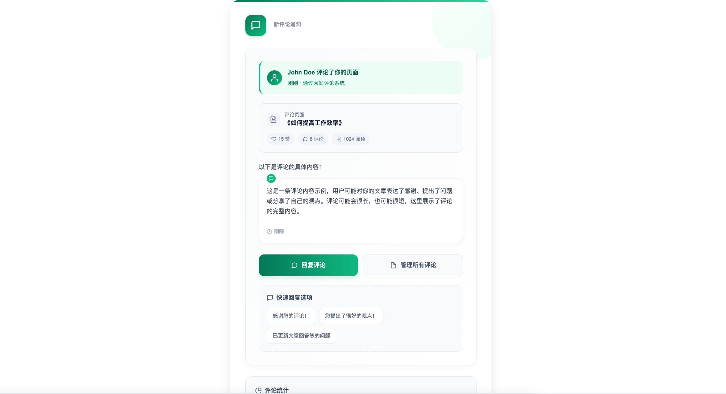Click the 15 赞 stat pill
The image size is (726, 394).
click(x=281, y=139)
